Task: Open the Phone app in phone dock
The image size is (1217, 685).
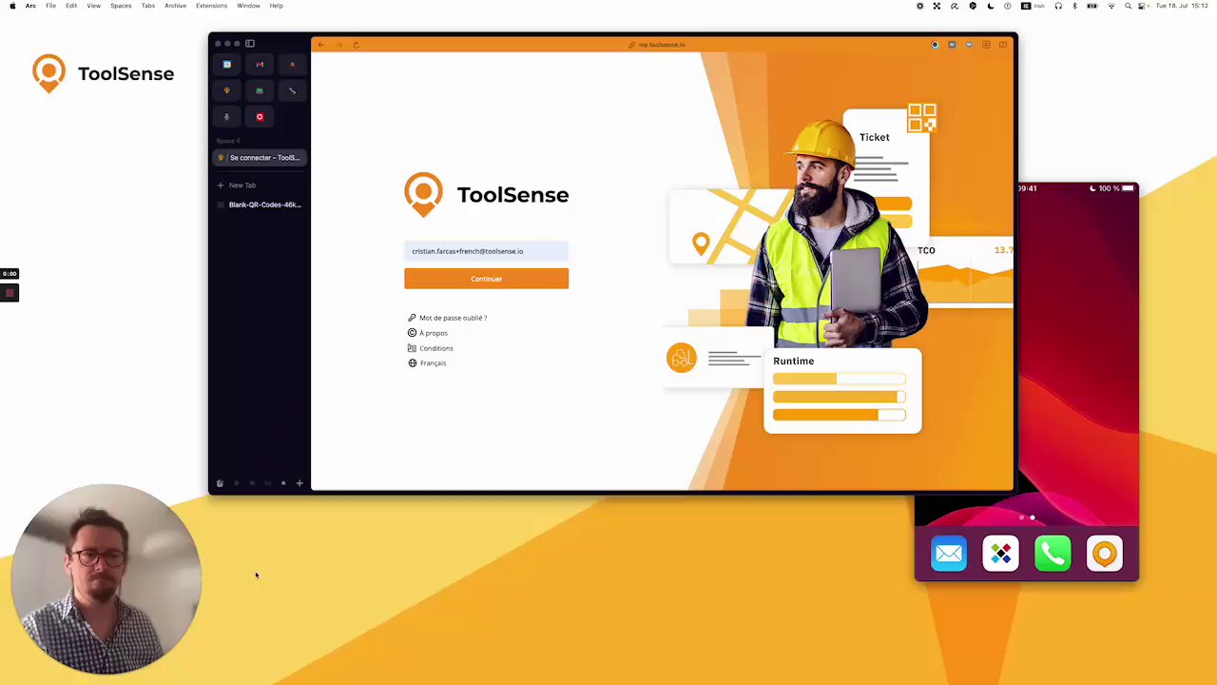Action: tap(1053, 554)
